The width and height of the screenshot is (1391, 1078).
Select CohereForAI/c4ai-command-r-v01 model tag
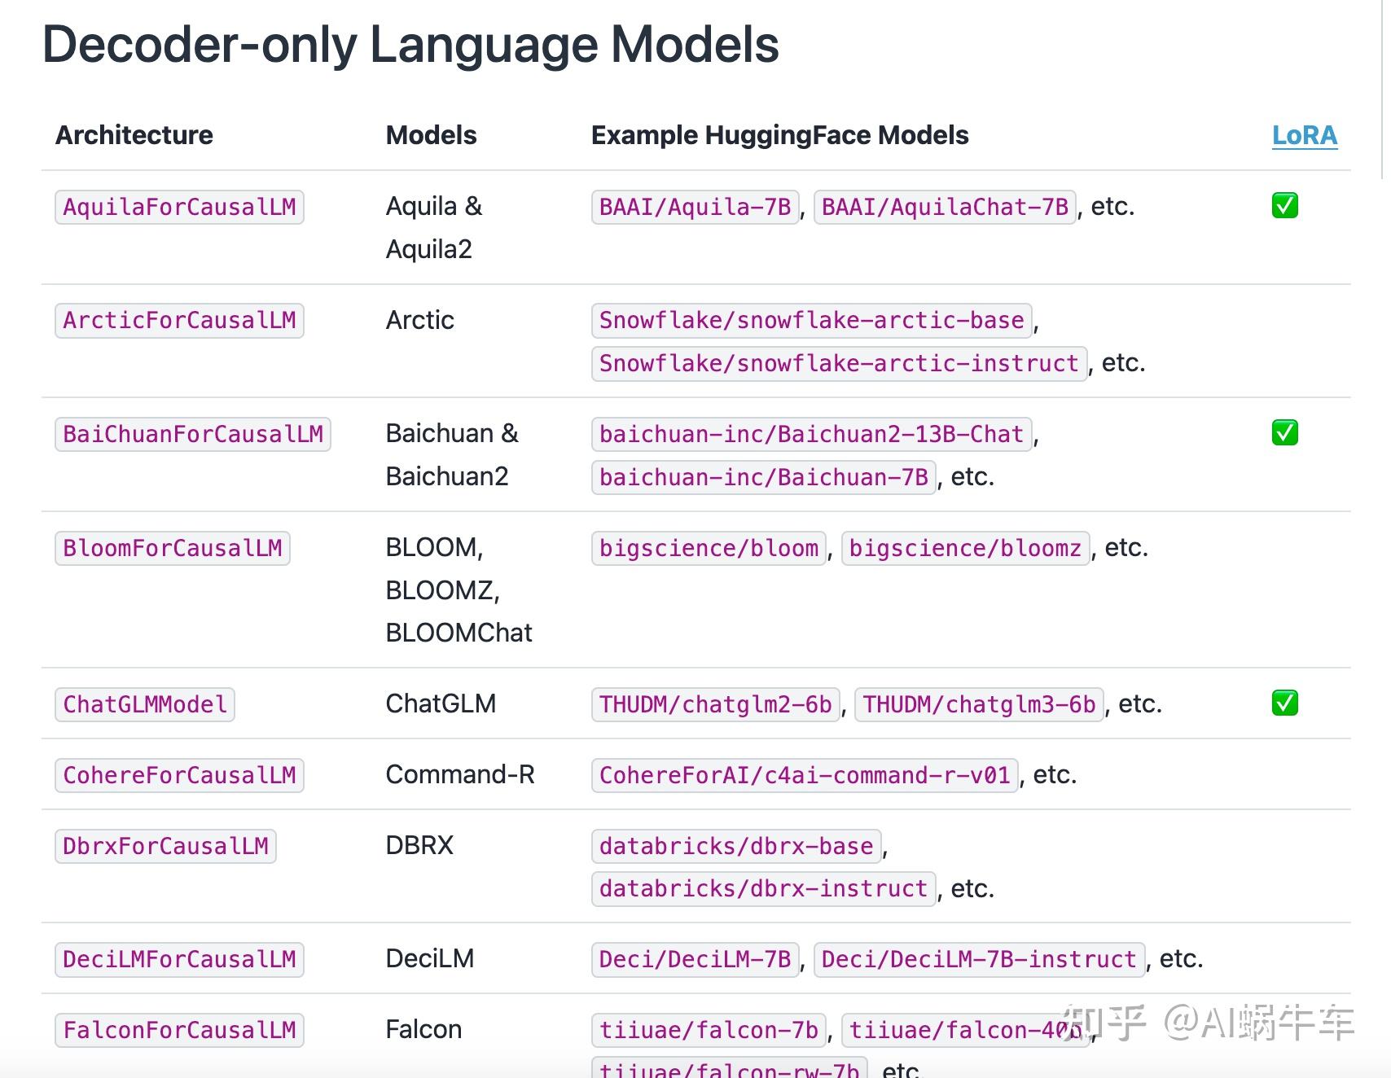tap(805, 775)
